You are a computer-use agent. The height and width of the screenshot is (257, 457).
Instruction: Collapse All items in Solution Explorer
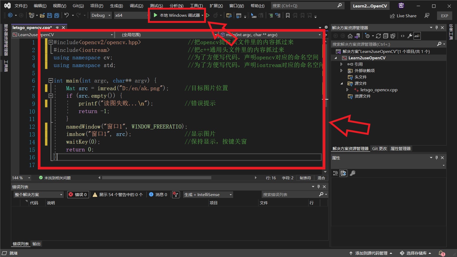coord(386,36)
